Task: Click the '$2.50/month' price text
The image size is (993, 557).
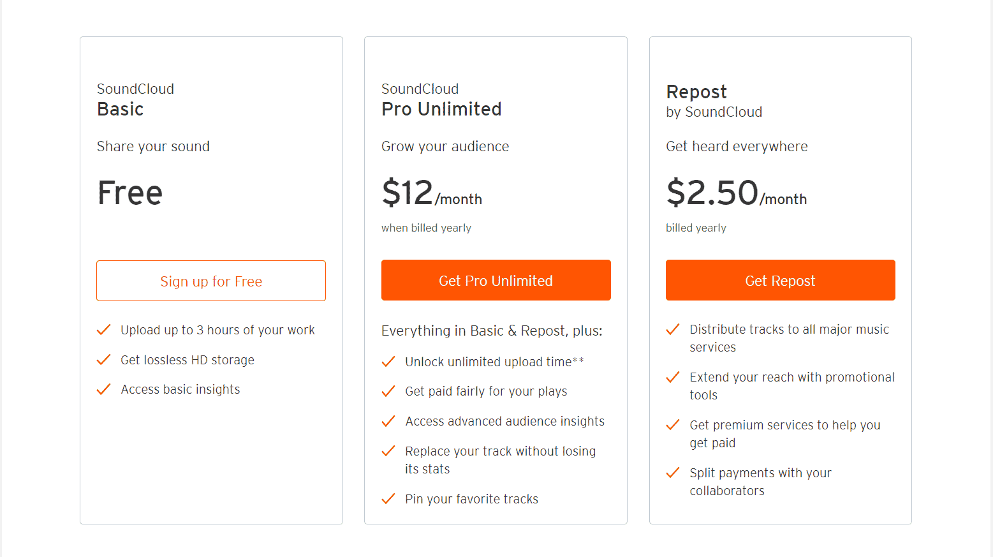Action: [736, 193]
